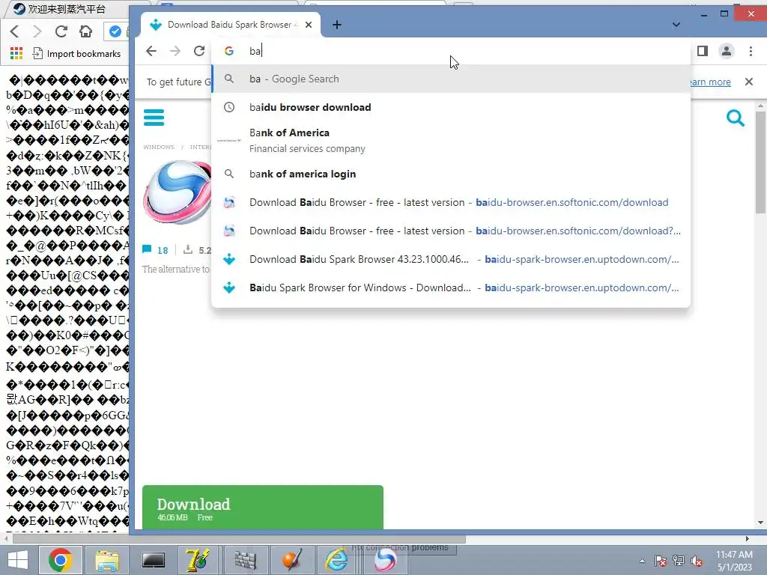Open Baidu Browser from taskbar

[385, 560]
